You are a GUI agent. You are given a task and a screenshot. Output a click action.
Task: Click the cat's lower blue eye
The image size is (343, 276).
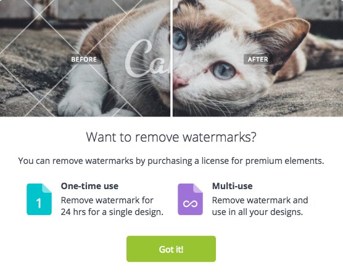224,71
